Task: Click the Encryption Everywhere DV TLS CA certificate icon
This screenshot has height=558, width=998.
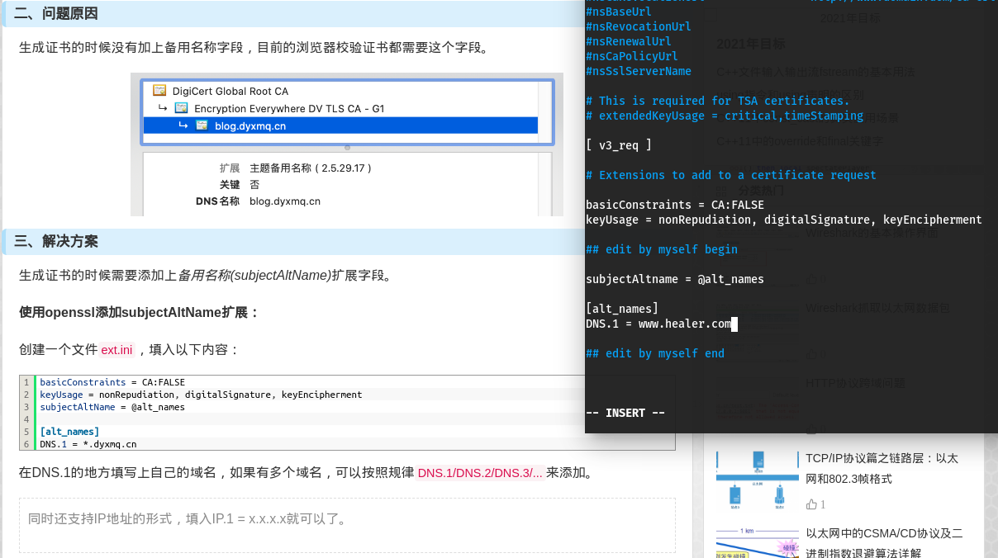Action: pyautogui.click(x=180, y=108)
